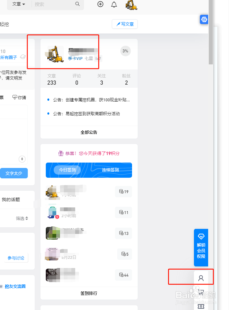229x310 pixels.
Task: Click the user profile floating icon
Action: (201, 278)
